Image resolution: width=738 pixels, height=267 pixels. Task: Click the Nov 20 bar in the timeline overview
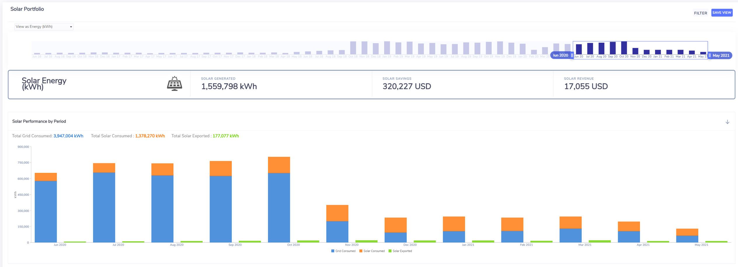click(x=635, y=51)
